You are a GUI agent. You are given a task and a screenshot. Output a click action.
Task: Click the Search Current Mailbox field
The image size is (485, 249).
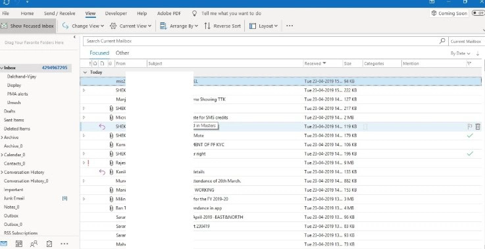pos(261,41)
